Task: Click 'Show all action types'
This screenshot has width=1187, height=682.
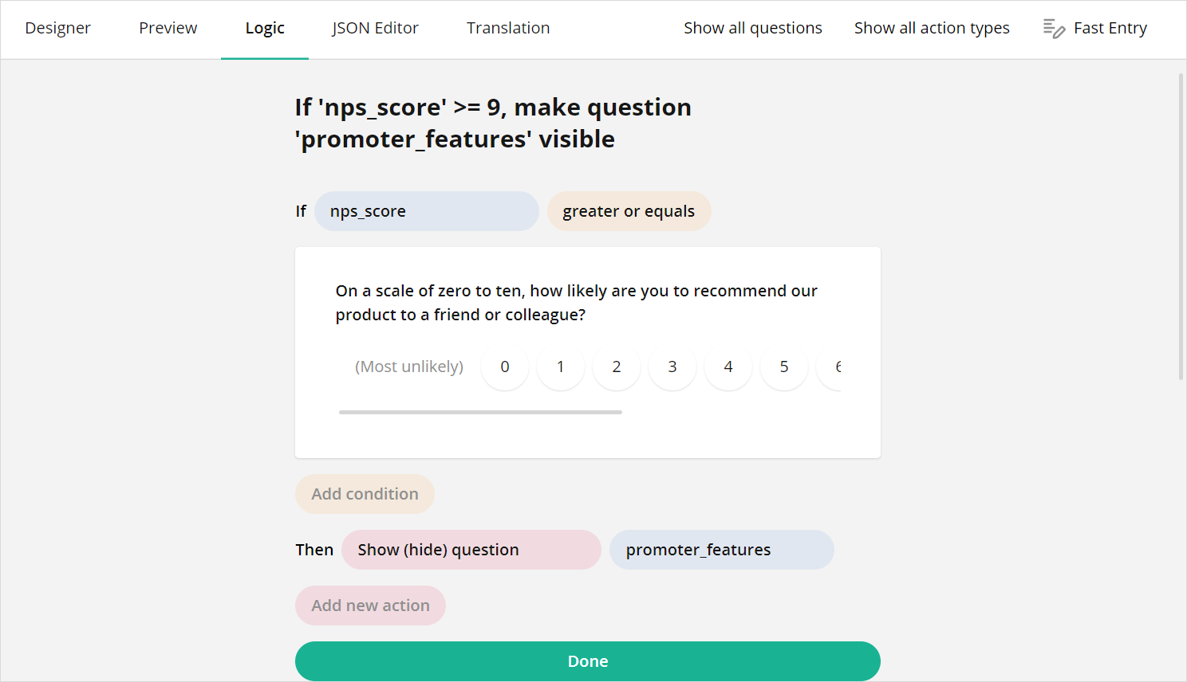Action: click(932, 28)
